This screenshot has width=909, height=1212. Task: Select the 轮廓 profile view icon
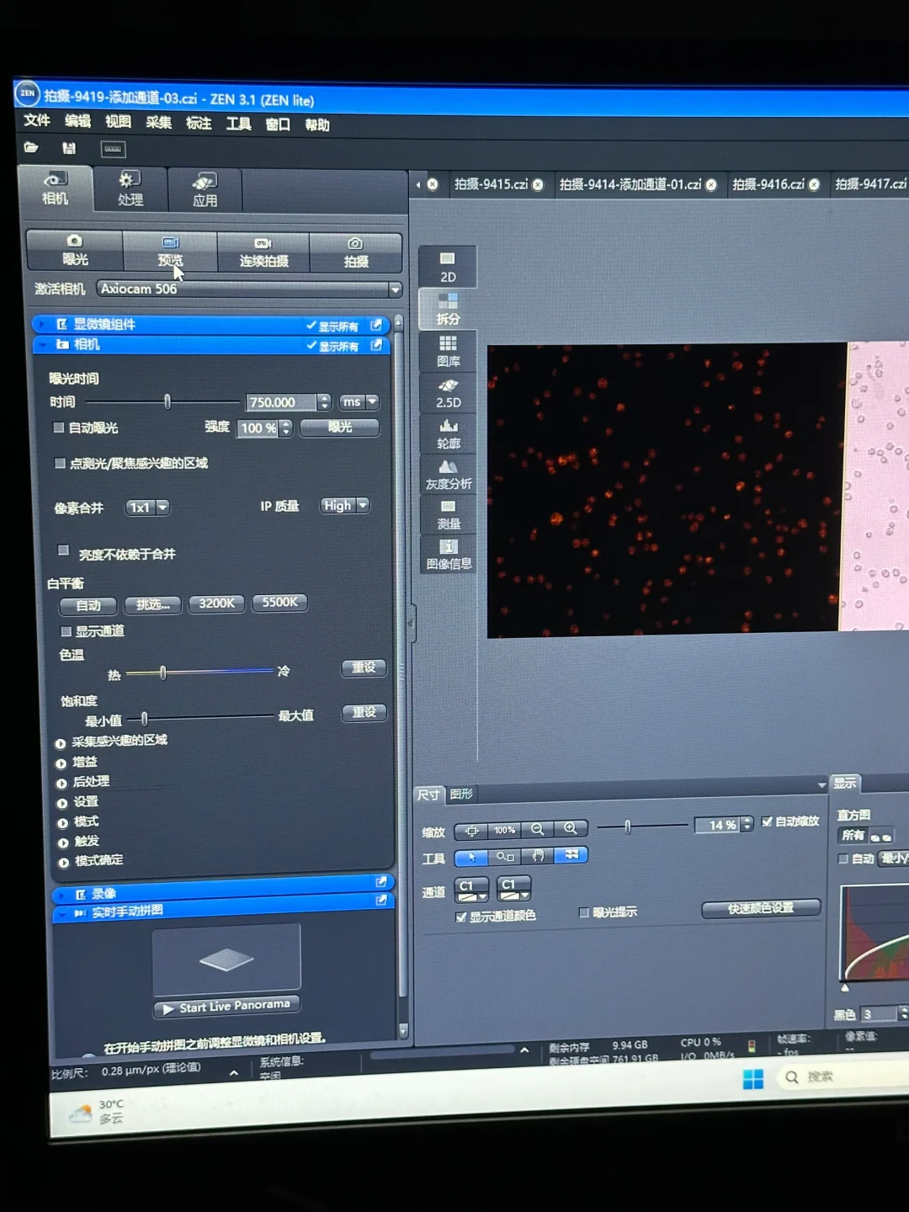click(448, 433)
